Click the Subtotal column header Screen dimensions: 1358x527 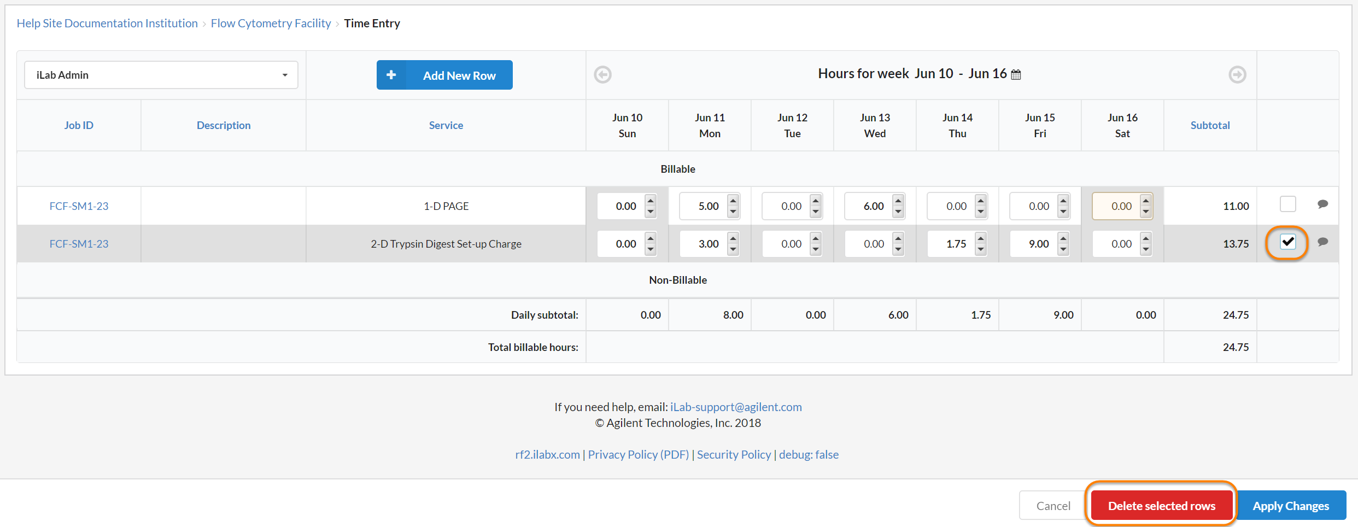[x=1210, y=125]
